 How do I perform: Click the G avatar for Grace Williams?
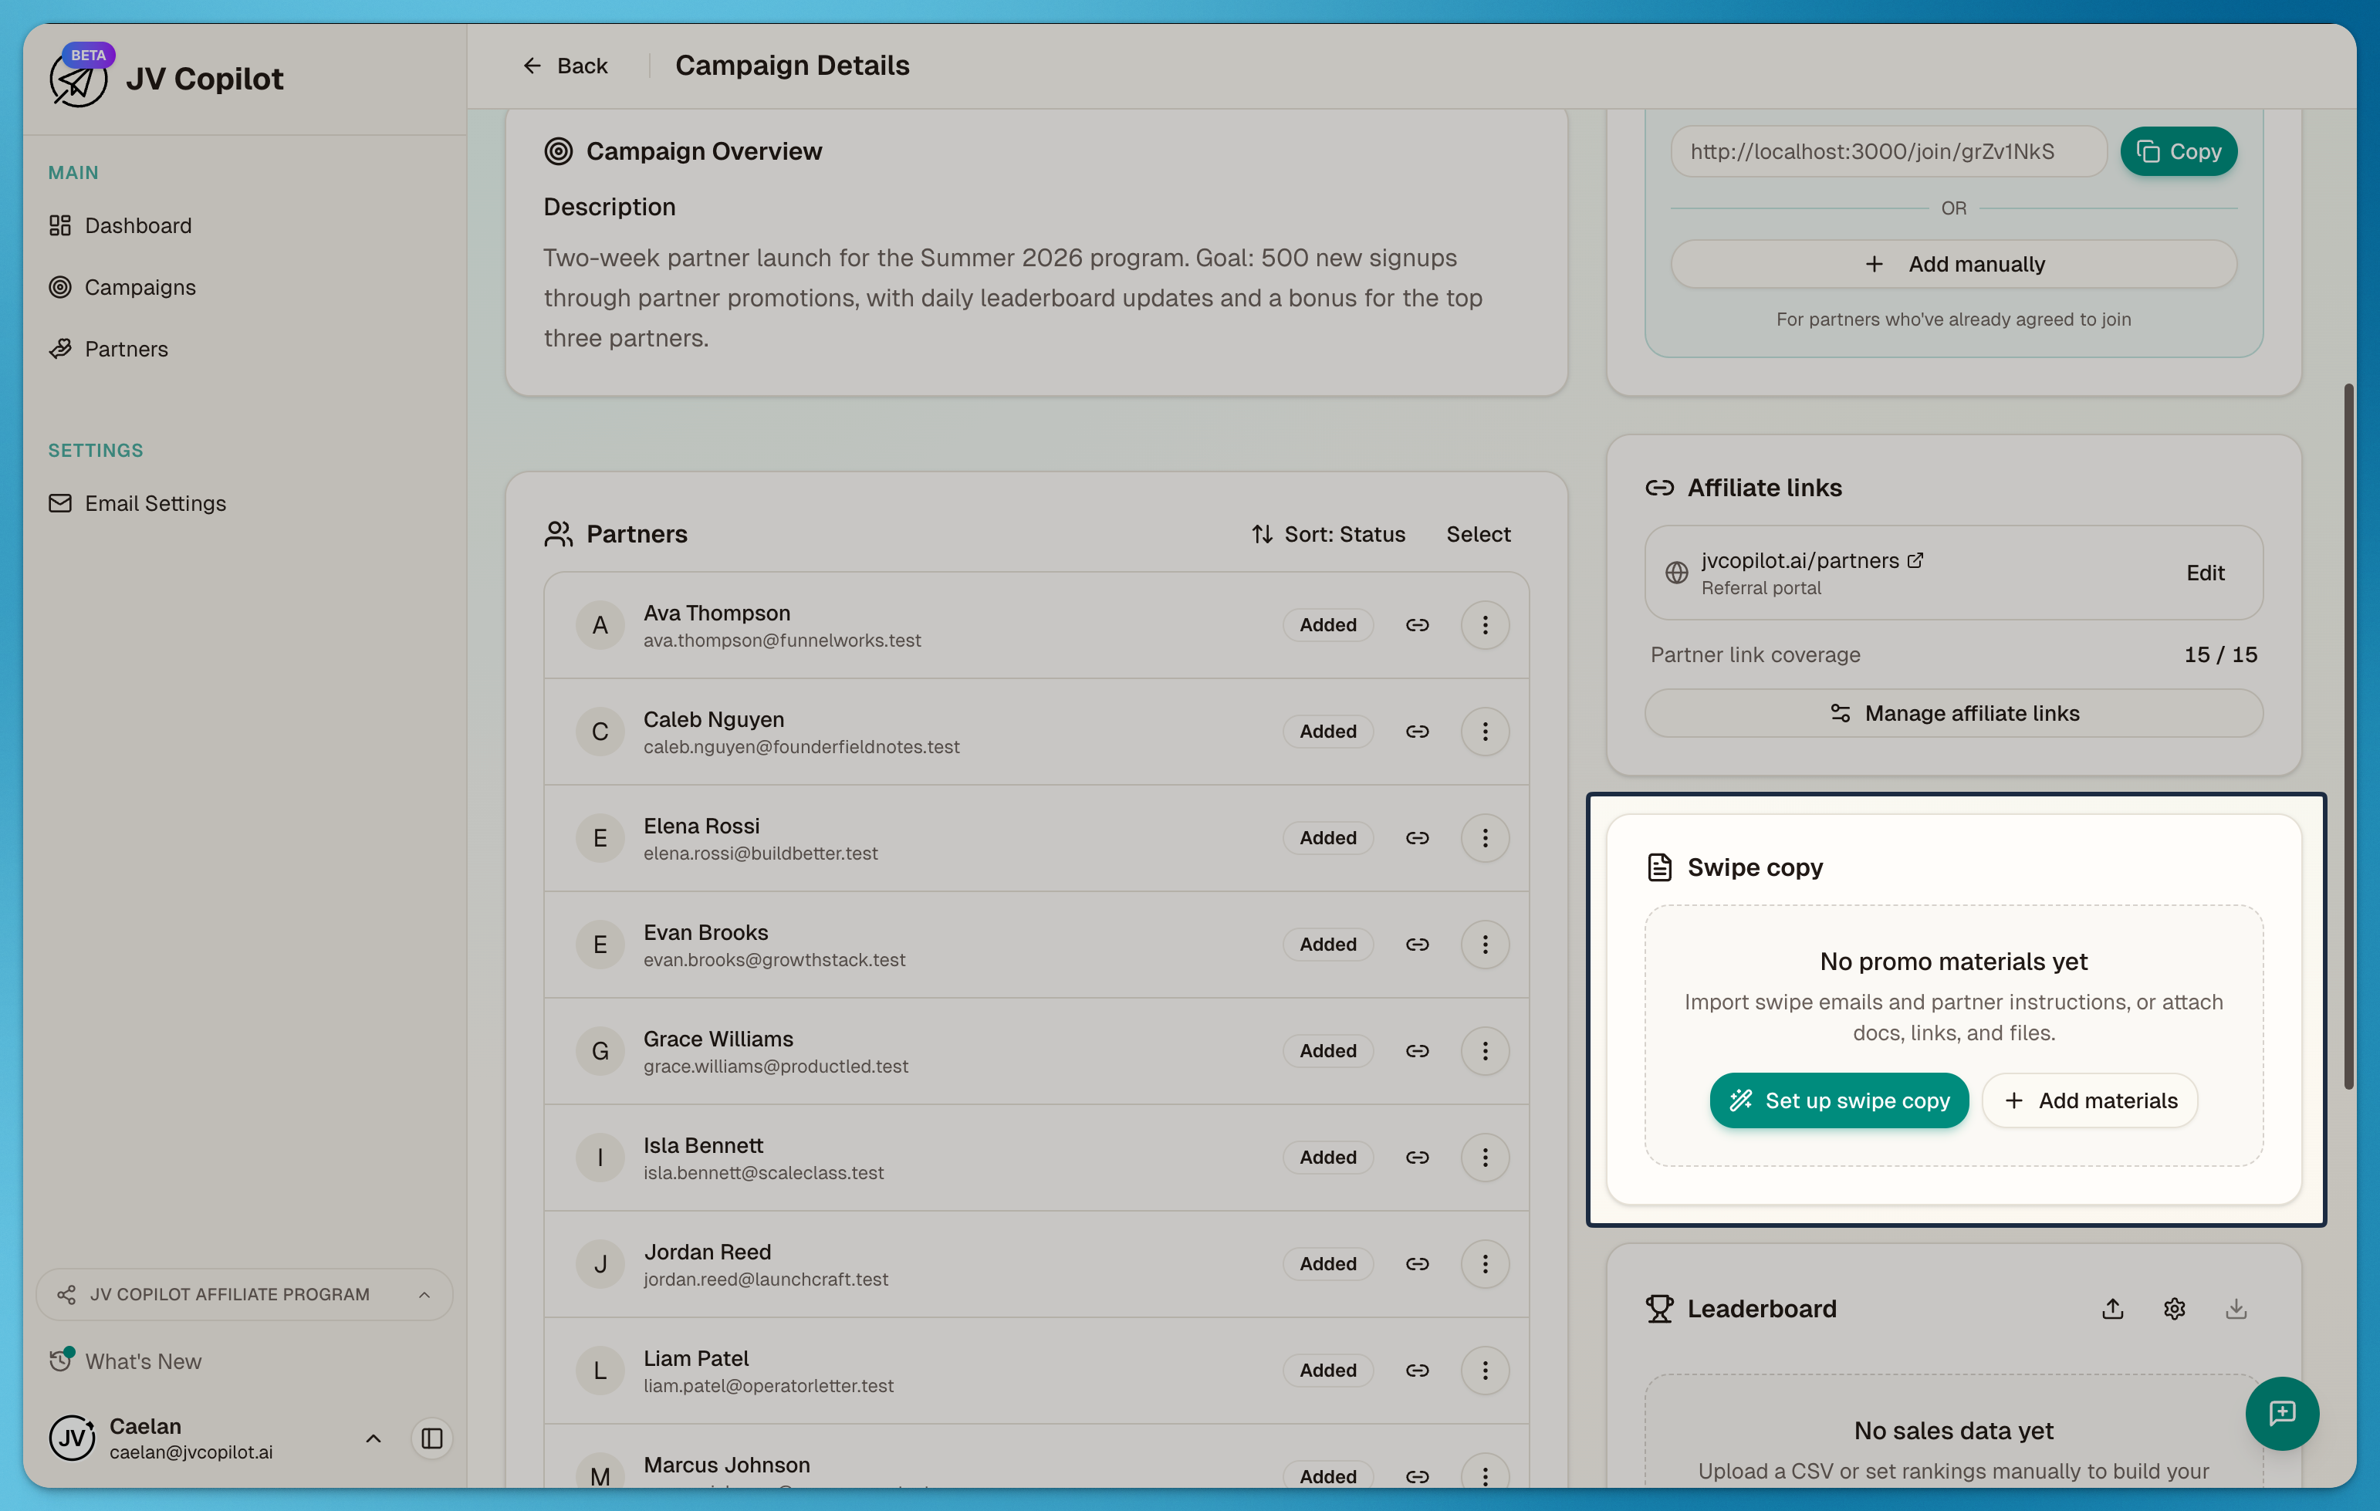(600, 1050)
